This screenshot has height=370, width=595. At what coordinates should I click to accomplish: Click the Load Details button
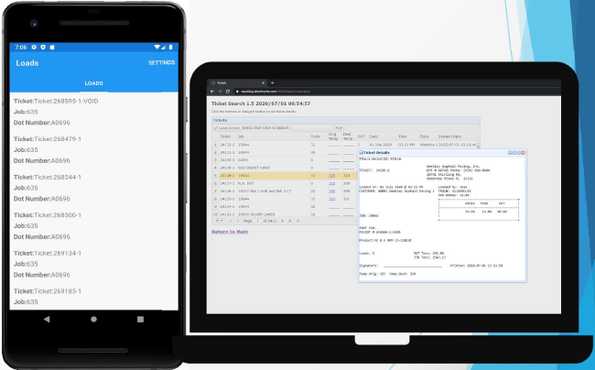click(x=226, y=127)
